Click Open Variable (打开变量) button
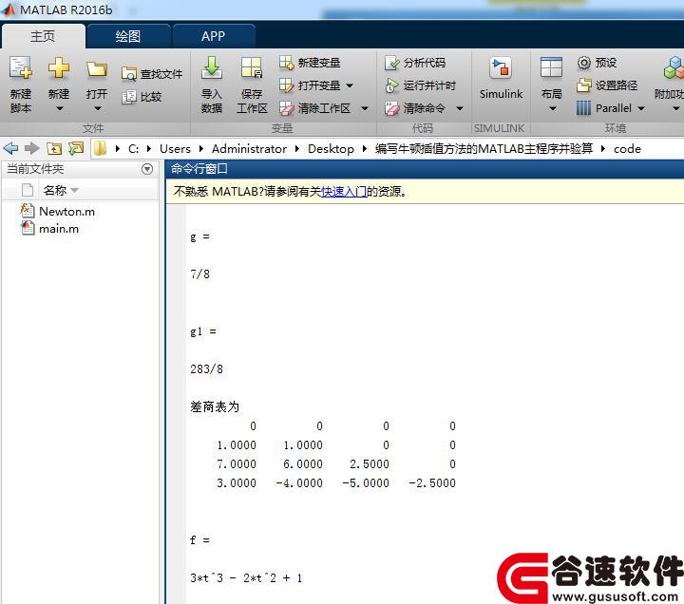The width and height of the screenshot is (684, 604). (310, 85)
